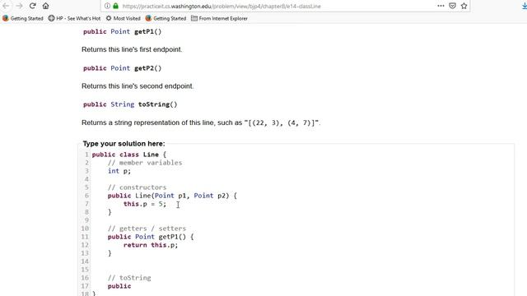527x296 pixels.
Task: Reload the current page
Action: (x=33, y=6)
